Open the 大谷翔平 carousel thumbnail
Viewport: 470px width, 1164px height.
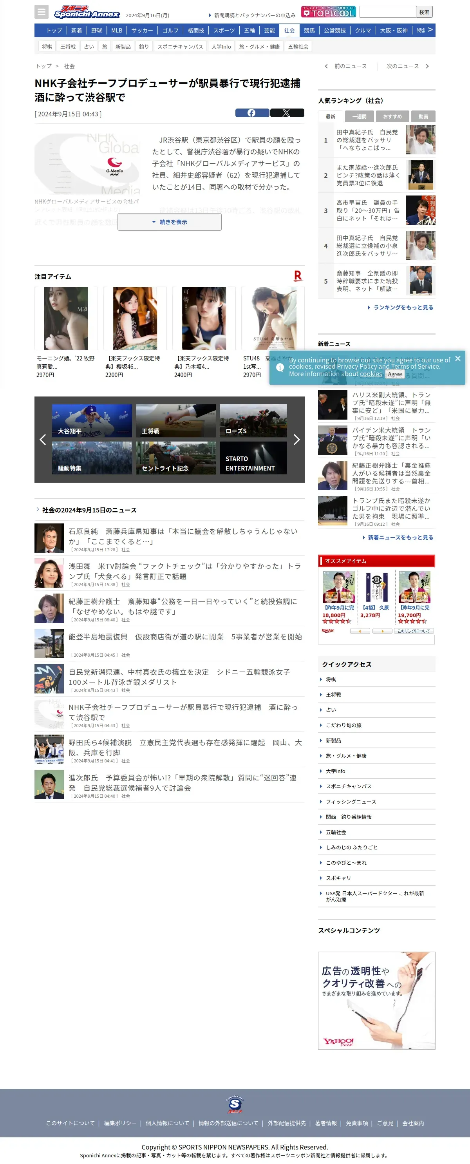(x=92, y=421)
